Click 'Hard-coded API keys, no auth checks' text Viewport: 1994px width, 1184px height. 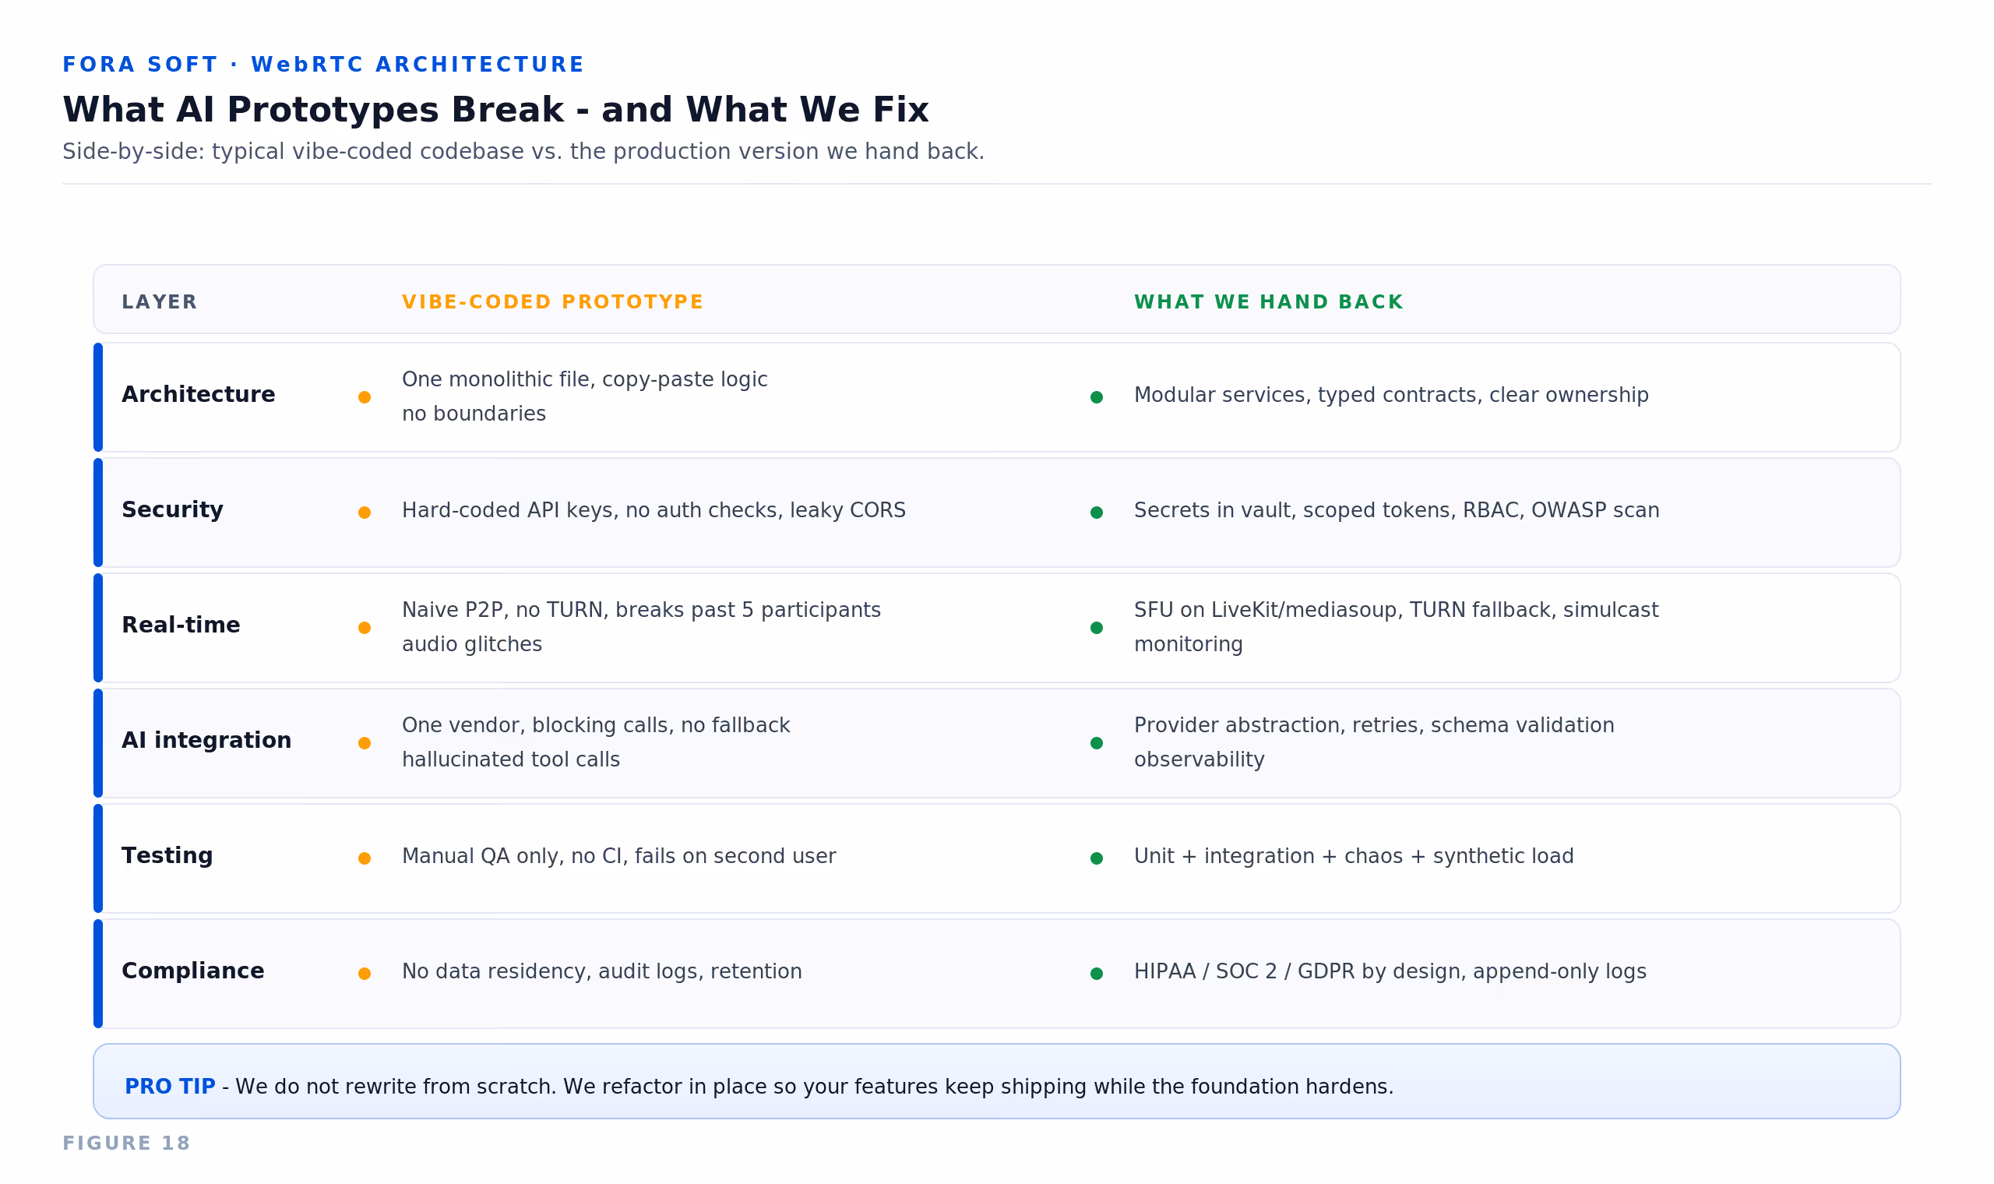[593, 511]
